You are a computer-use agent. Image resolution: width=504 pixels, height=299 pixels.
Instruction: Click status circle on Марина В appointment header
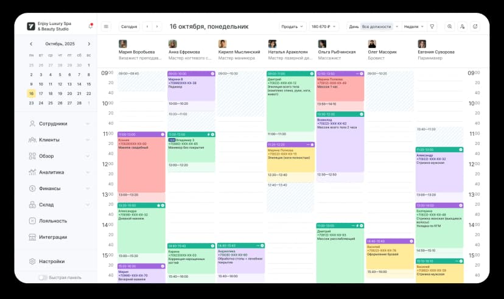(212, 74)
